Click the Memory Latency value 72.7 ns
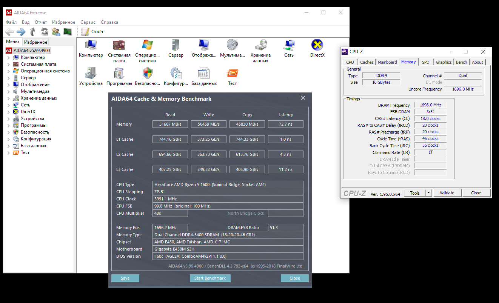 coord(286,124)
